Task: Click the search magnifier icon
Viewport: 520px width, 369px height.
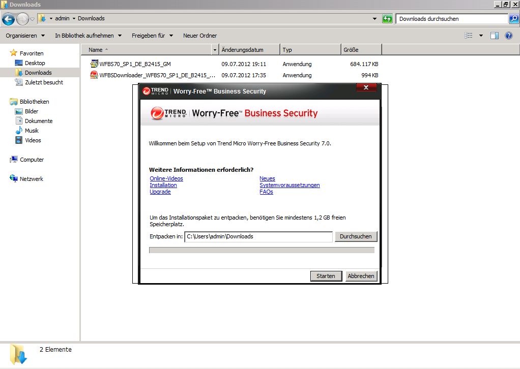Action: tap(514, 19)
